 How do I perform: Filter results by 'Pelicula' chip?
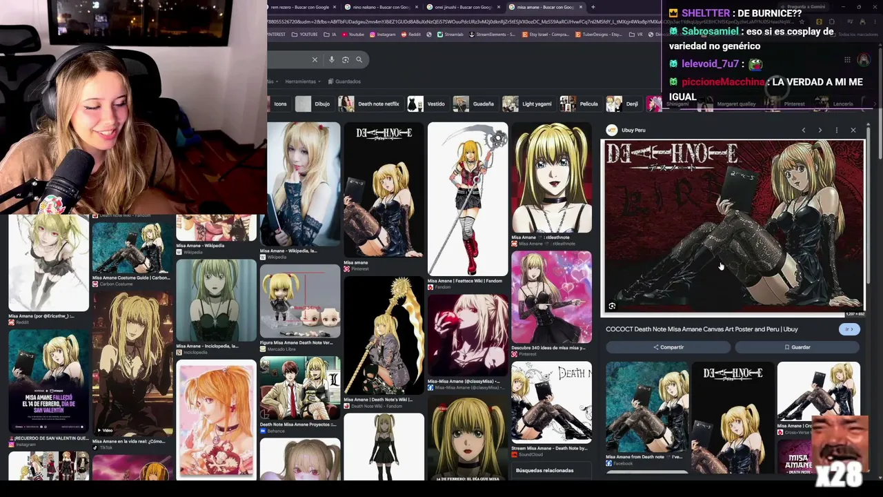pyautogui.click(x=580, y=104)
